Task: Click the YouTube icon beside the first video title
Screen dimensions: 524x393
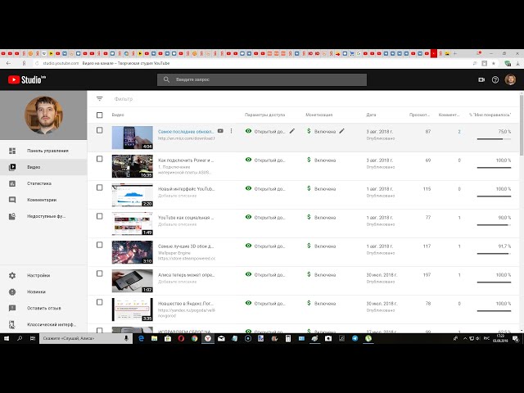Action: pyautogui.click(x=220, y=131)
